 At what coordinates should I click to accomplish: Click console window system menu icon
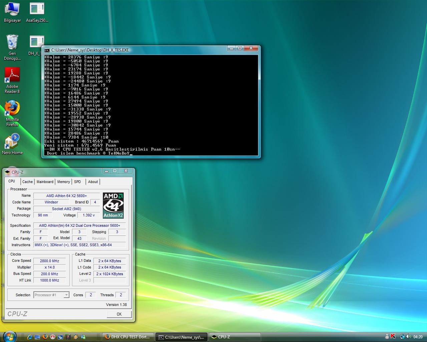pyautogui.click(x=47, y=50)
